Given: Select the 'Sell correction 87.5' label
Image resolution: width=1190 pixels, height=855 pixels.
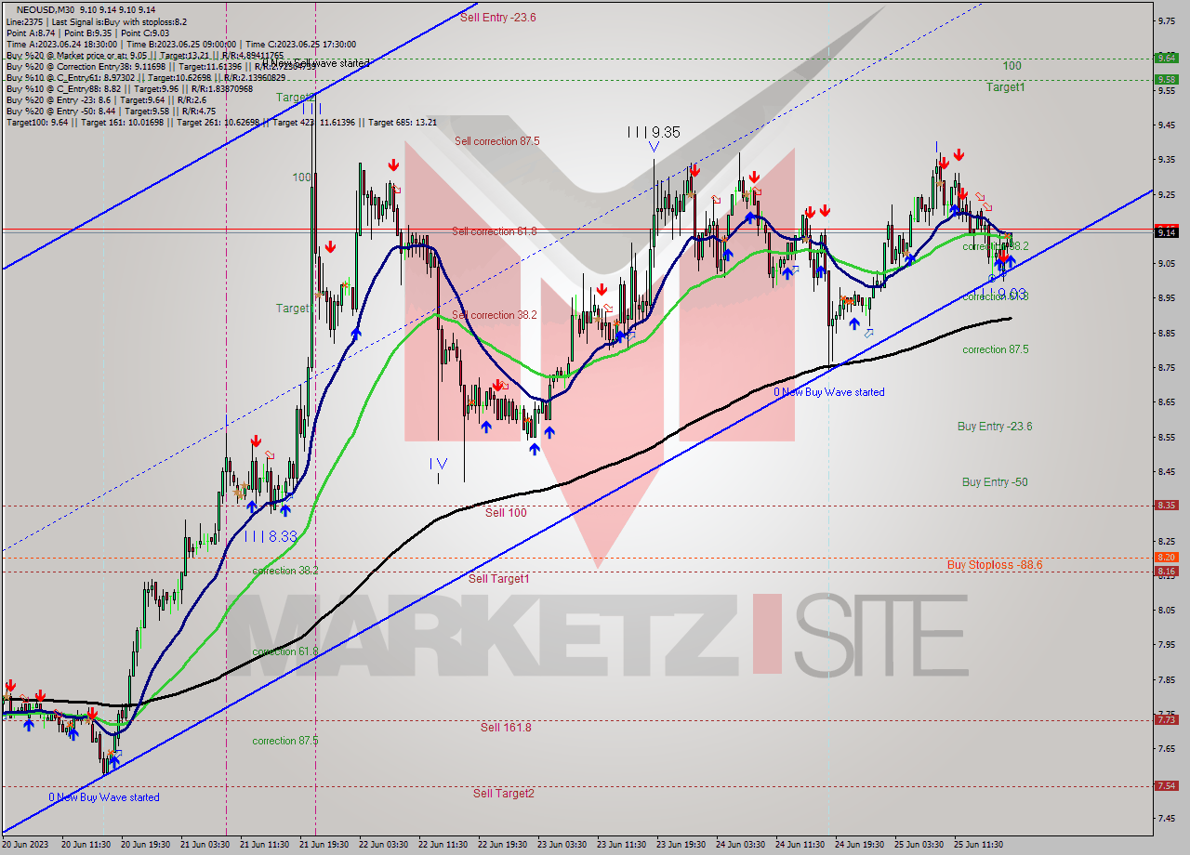Looking at the screenshot, I should pos(496,141).
